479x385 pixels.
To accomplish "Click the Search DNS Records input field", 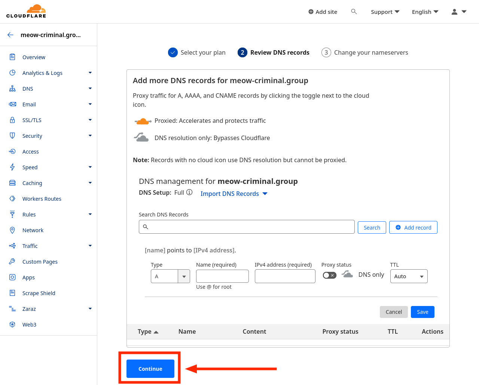I will coord(247,227).
